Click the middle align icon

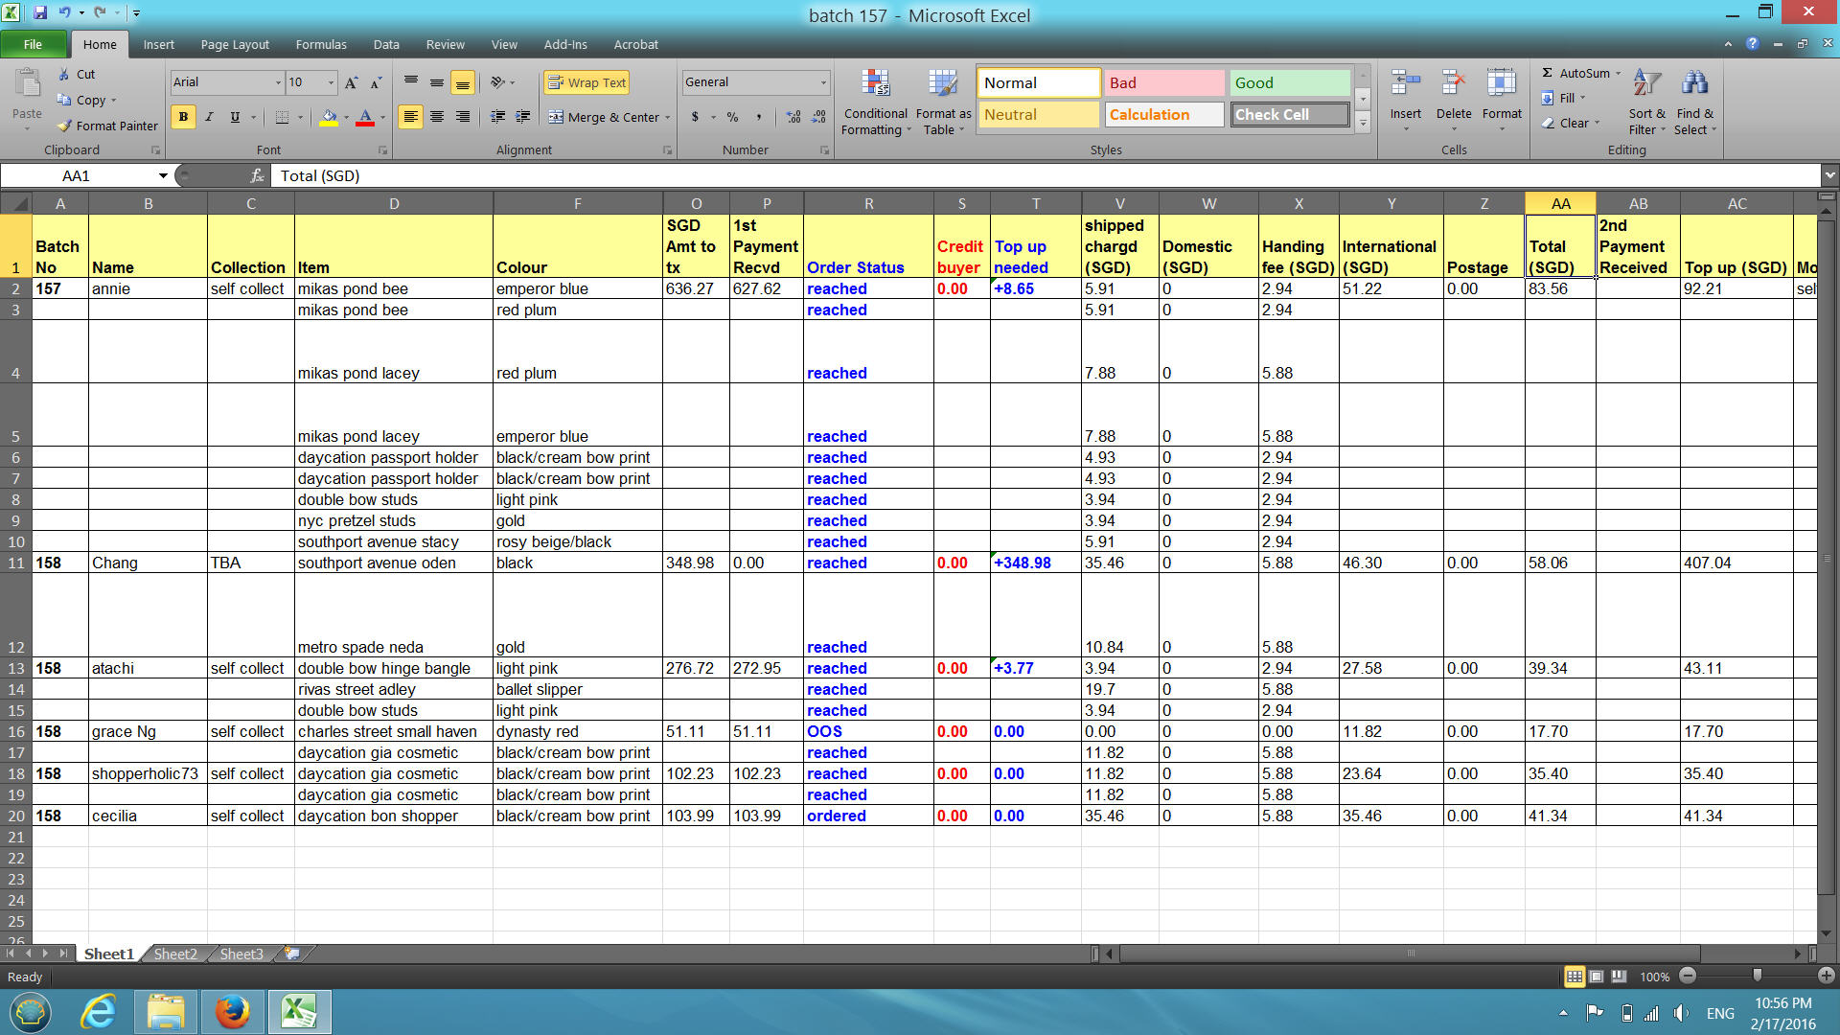437,82
